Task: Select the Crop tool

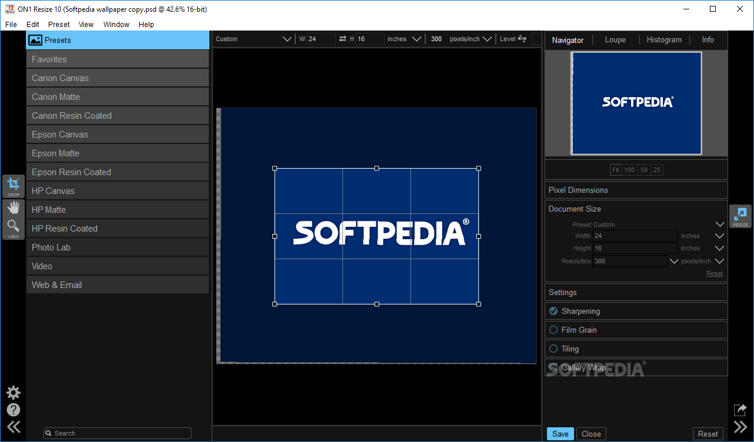Action: 13,186
